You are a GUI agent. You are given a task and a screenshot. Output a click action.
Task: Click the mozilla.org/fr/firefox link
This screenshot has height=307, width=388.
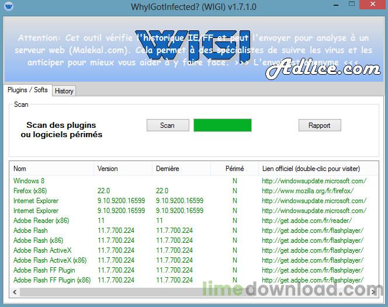point(307,191)
